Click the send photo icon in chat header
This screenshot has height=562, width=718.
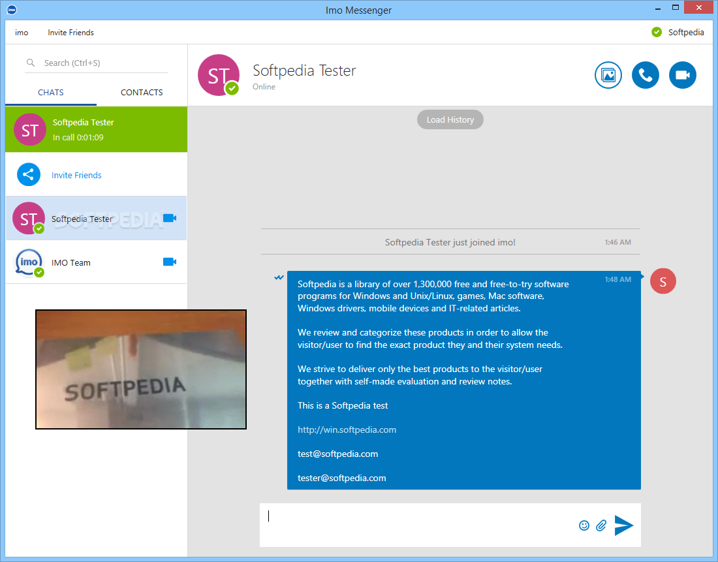(x=608, y=75)
